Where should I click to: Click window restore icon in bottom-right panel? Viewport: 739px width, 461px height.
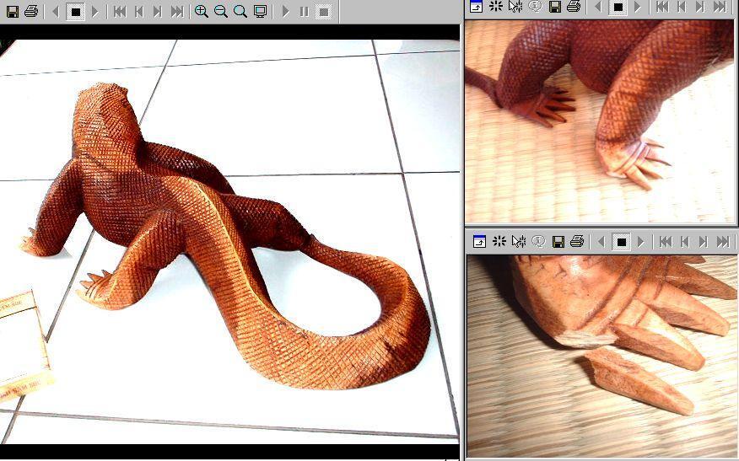(x=478, y=242)
